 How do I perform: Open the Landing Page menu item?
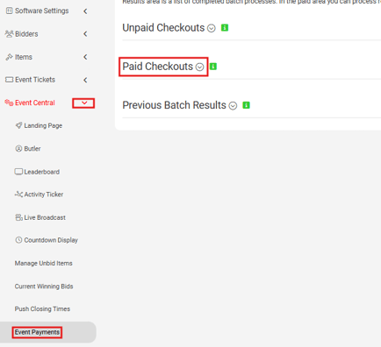tap(39, 125)
